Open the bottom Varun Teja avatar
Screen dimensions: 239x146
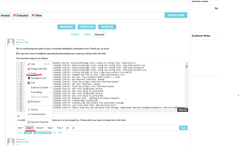click(11, 142)
